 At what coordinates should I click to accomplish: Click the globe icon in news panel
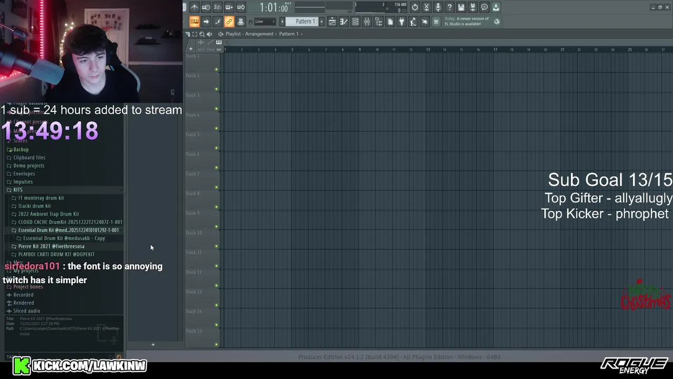(497, 22)
